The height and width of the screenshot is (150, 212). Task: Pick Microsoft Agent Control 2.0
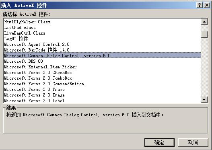coord(102,45)
